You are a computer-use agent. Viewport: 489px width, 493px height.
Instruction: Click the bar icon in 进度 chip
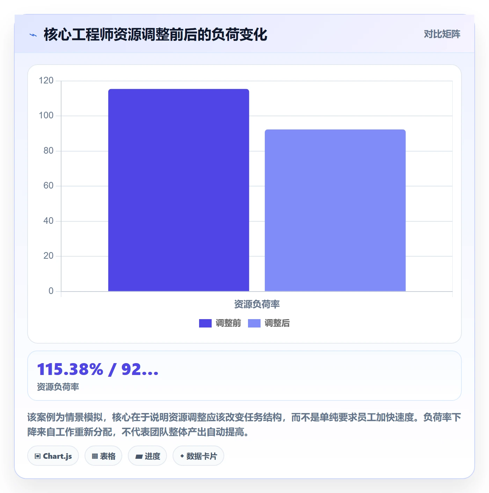(x=139, y=456)
